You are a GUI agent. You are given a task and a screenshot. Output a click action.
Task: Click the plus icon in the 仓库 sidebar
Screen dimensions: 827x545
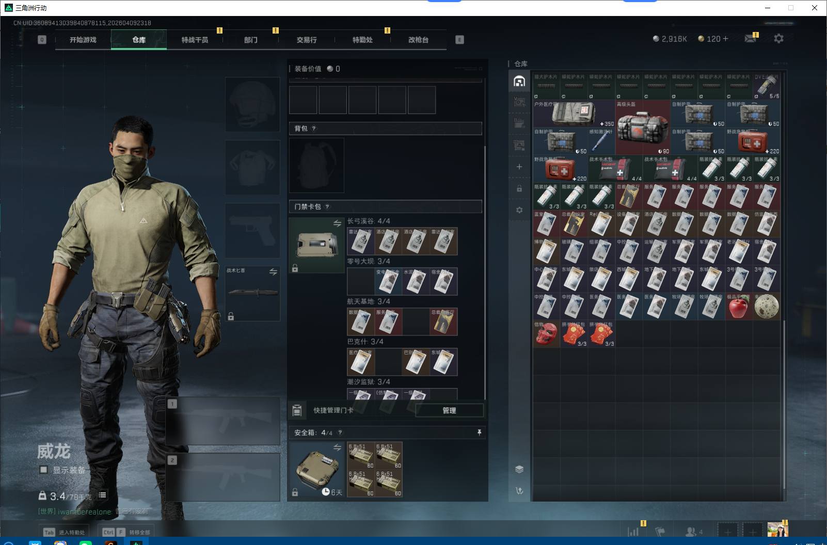click(x=519, y=167)
